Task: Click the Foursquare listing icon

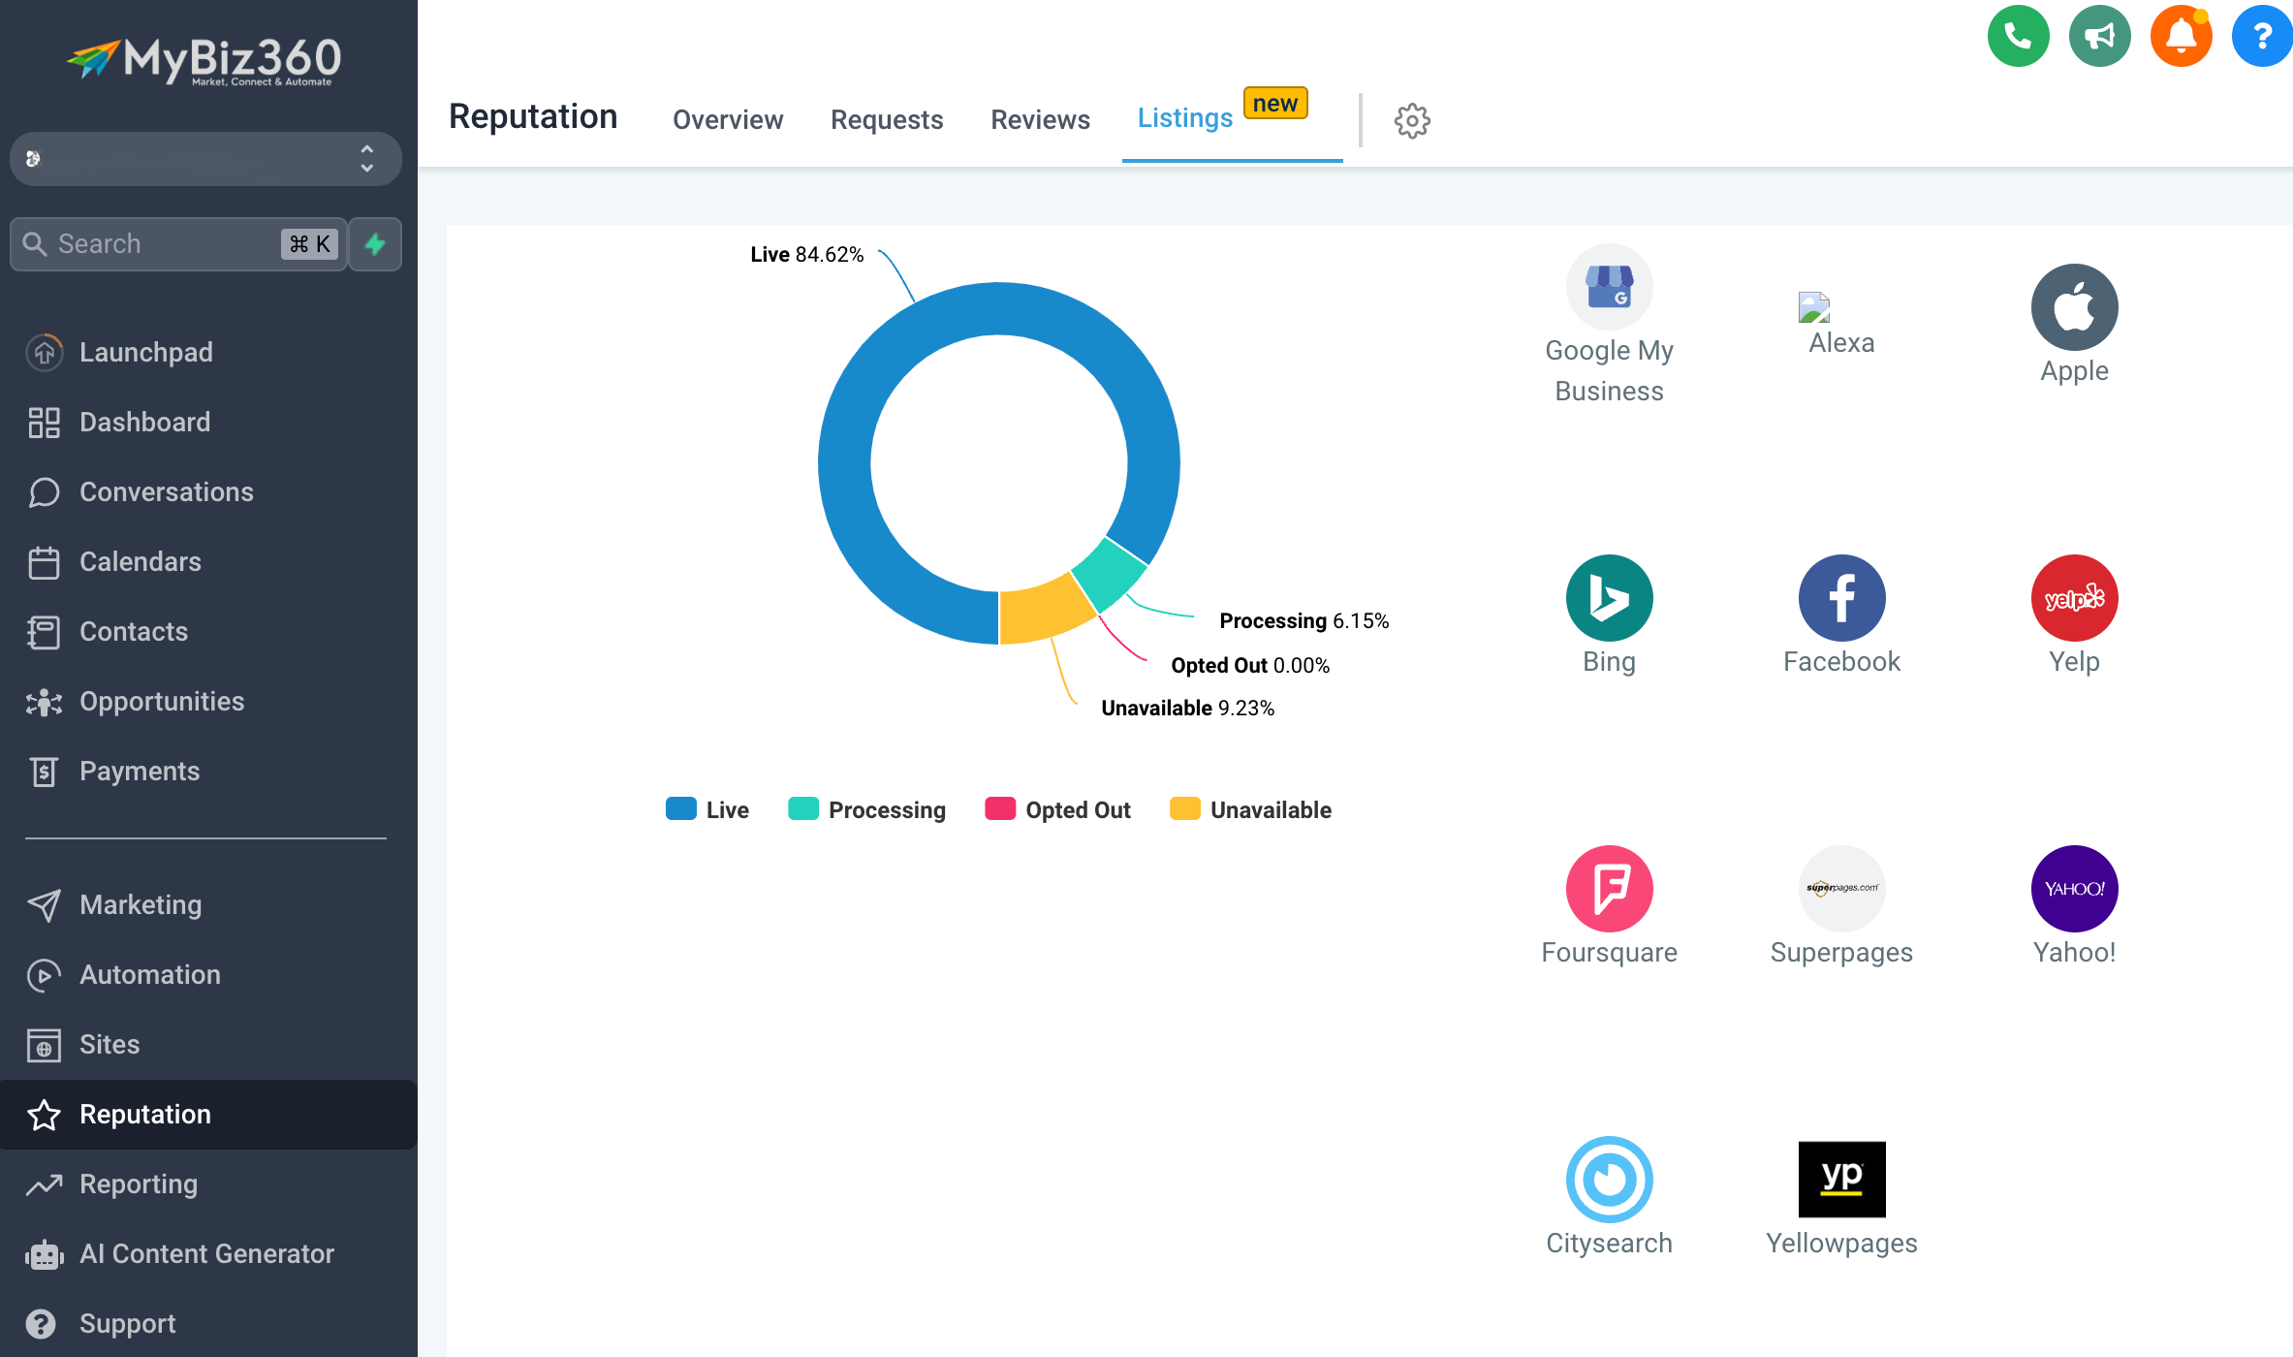Action: point(1609,889)
